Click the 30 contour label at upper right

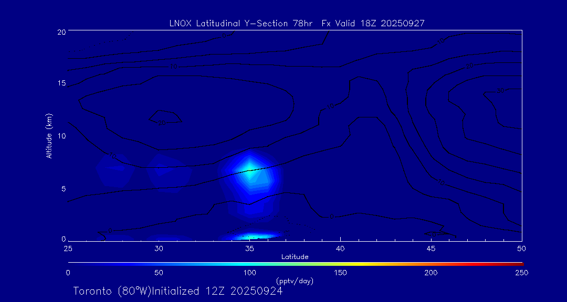pos(500,91)
